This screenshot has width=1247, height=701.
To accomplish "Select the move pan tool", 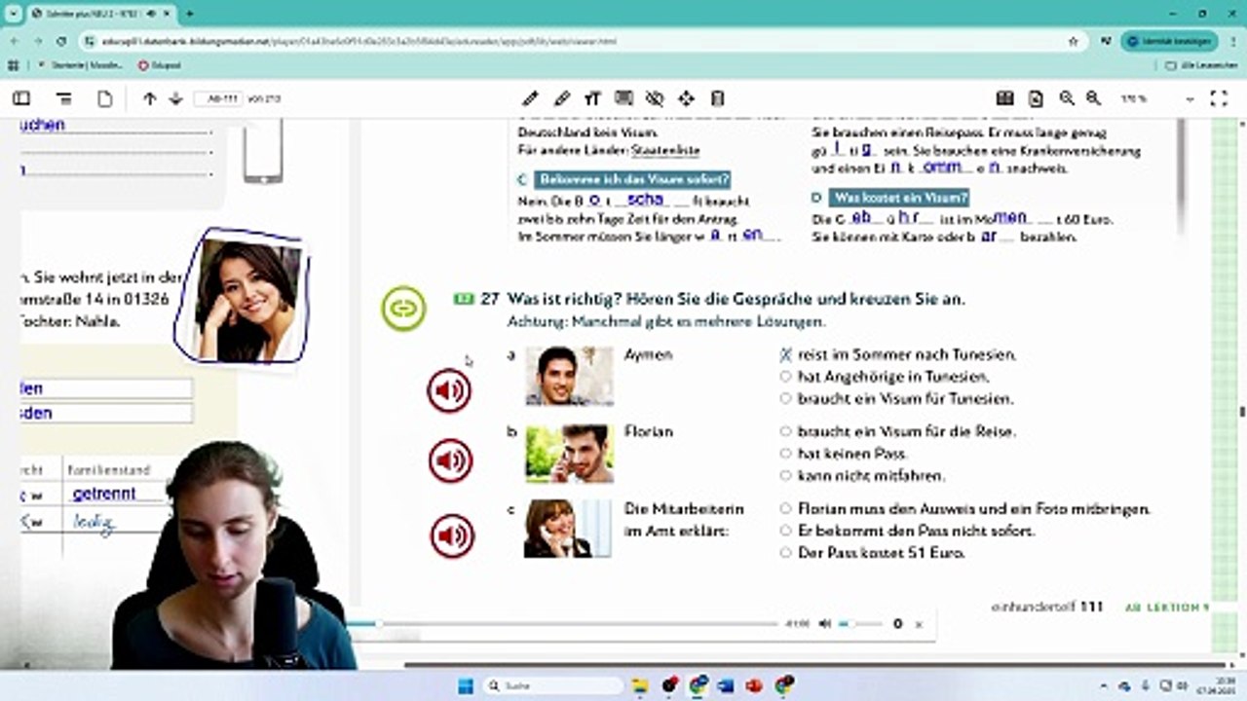I will [686, 98].
